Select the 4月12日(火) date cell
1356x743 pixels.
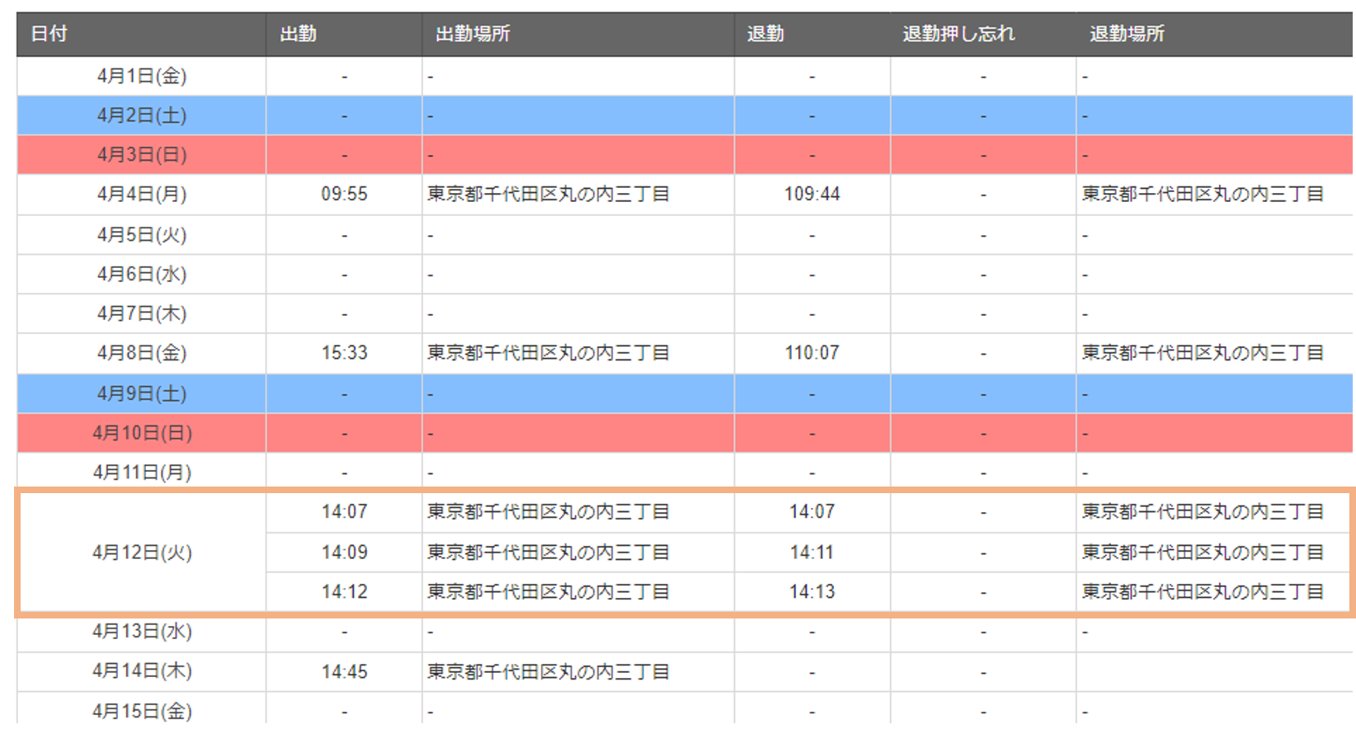coord(142,553)
